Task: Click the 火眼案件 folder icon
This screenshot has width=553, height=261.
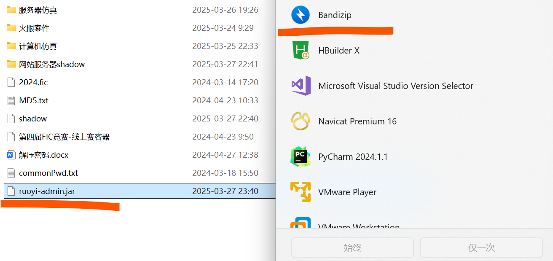Action: (11, 28)
